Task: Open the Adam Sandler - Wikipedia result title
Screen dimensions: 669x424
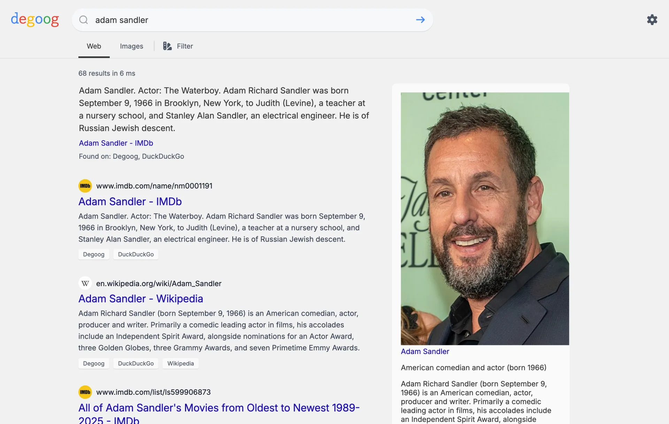Action: [141, 299]
